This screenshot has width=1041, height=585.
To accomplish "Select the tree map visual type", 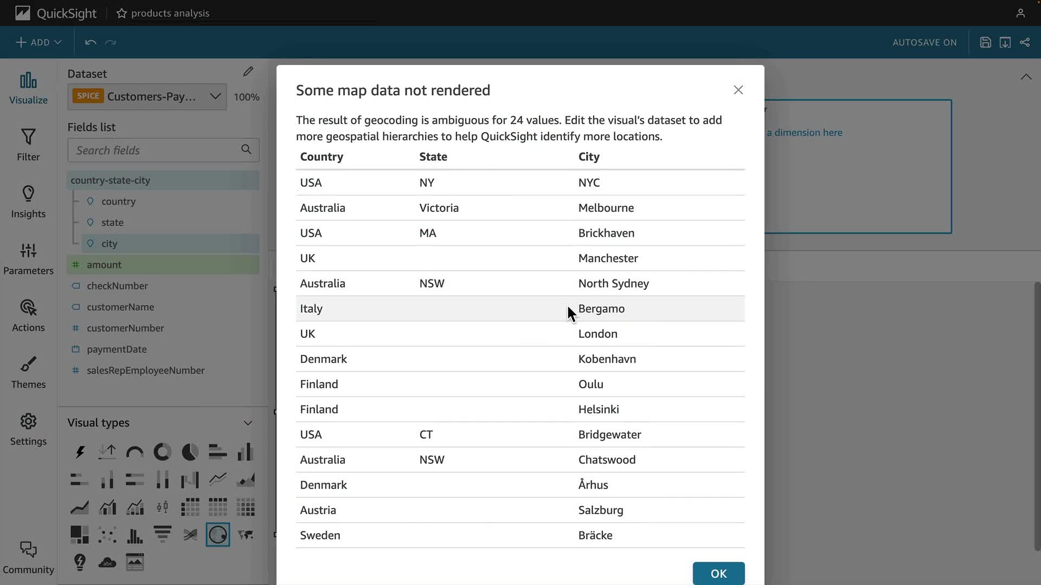I will 80,535.
